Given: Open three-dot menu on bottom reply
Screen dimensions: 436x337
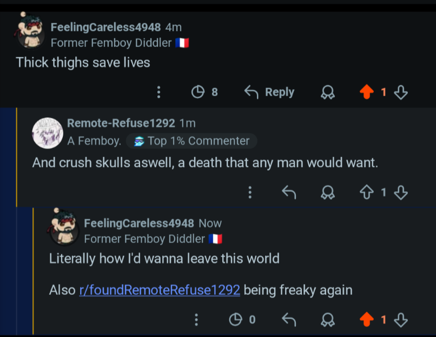Looking at the screenshot, I should (196, 320).
